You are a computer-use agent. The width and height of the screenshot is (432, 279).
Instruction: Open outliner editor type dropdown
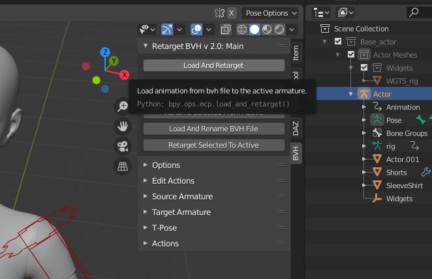point(321,12)
